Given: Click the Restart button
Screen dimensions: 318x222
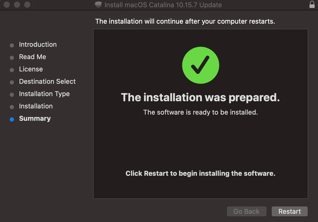Looking at the screenshot, I should 289,211.
